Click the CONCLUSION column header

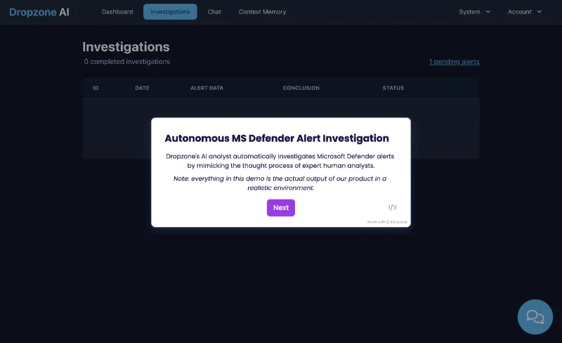pos(301,88)
